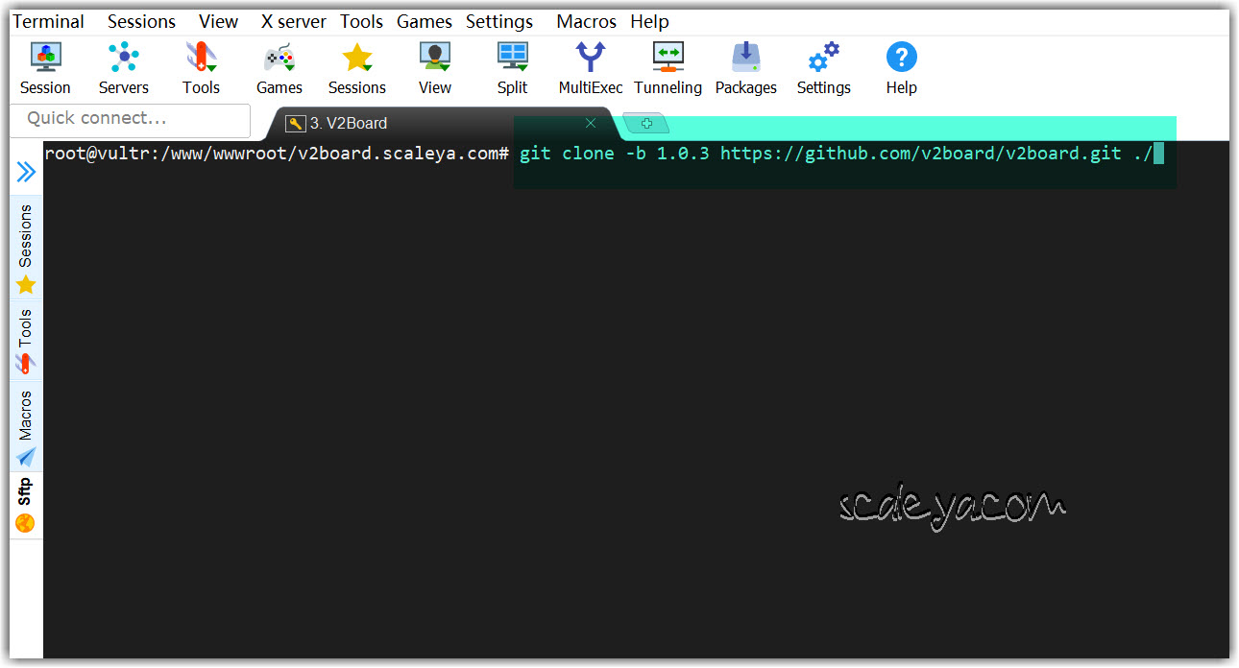Open Help question mark icon

pos(901,59)
